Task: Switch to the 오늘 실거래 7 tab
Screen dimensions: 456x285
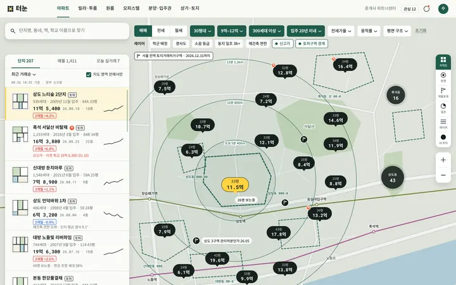Action: [x=108, y=61]
